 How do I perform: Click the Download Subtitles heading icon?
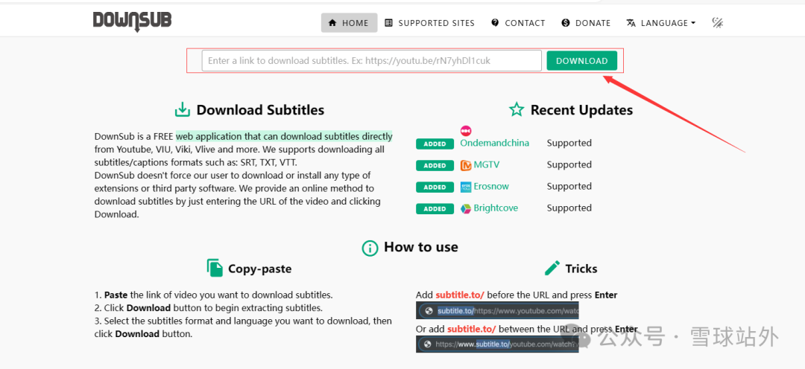182,110
